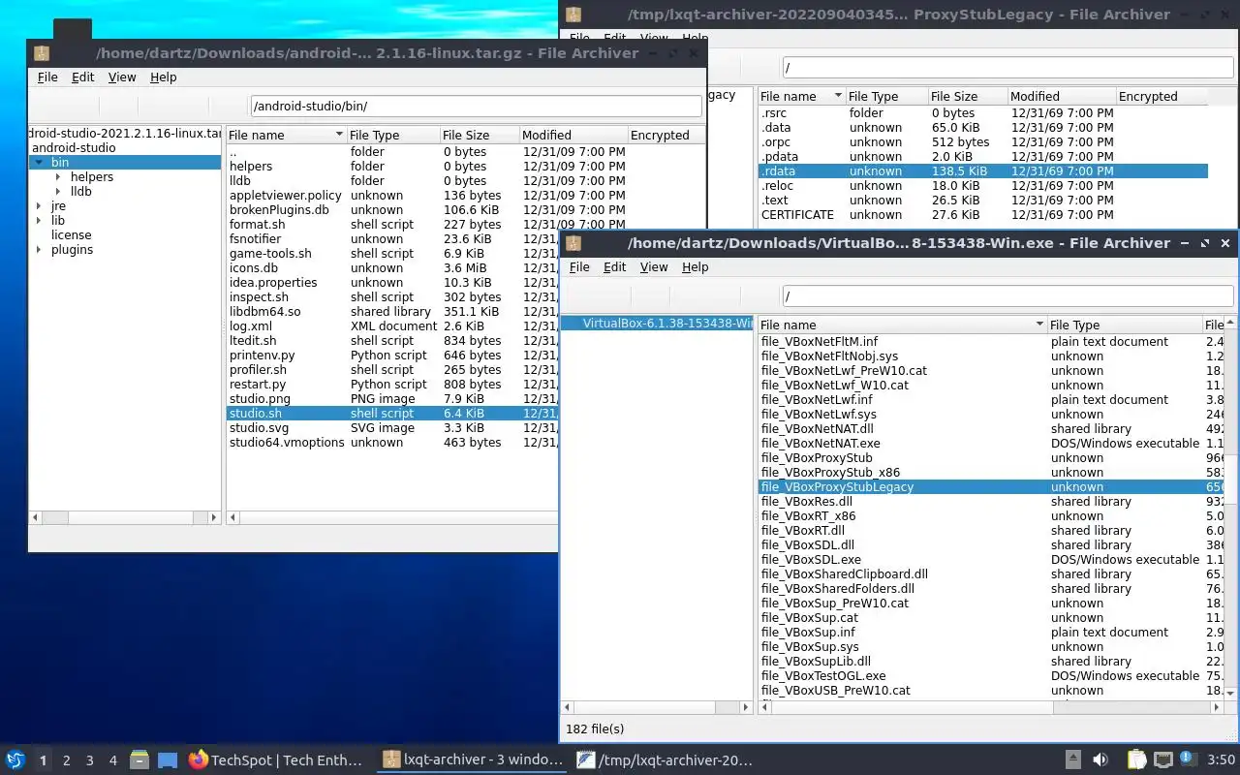Expand the plugins folder in the tree
The image size is (1240, 775).
click(39, 250)
